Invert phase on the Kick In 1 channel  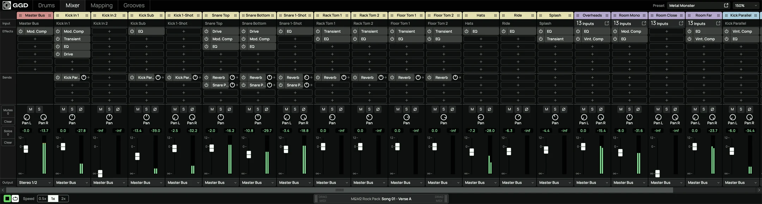pos(81,109)
